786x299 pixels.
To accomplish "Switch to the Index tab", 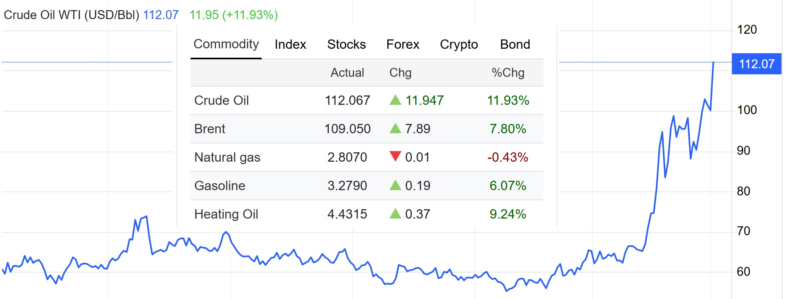I will (290, 44).
